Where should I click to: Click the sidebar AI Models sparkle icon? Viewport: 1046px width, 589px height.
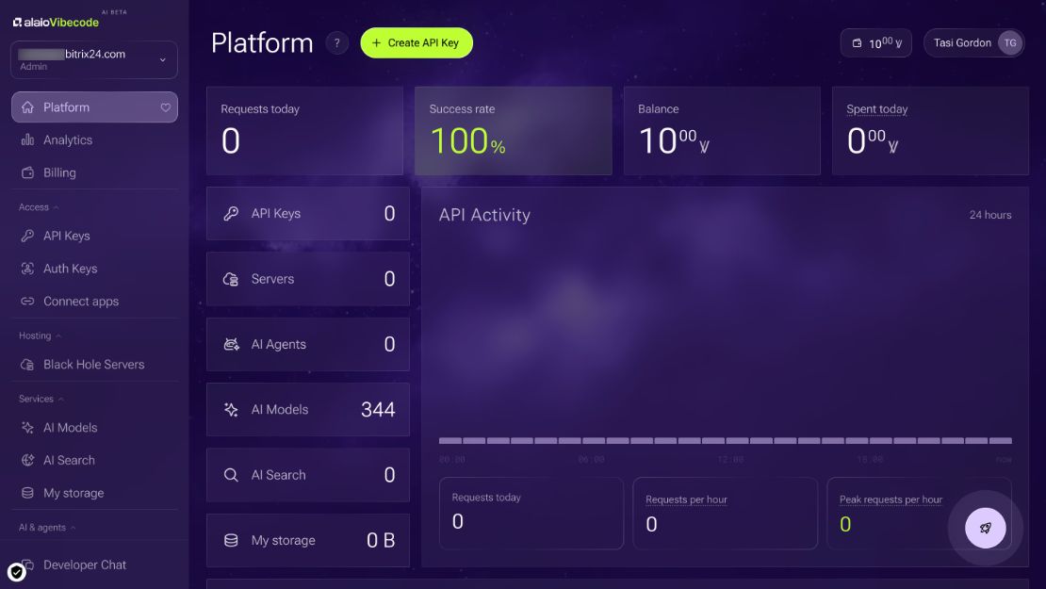click(27, 428)
